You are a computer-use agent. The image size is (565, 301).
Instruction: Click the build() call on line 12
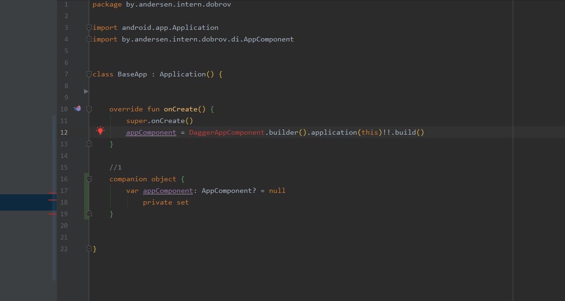pos(410,132)
